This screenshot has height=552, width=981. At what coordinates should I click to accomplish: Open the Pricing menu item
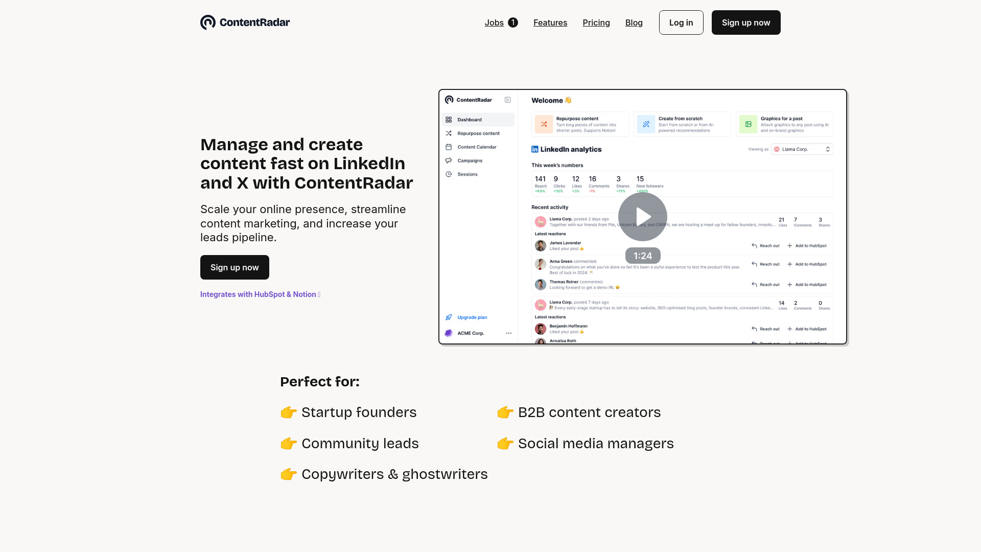(x=596, y=22)
